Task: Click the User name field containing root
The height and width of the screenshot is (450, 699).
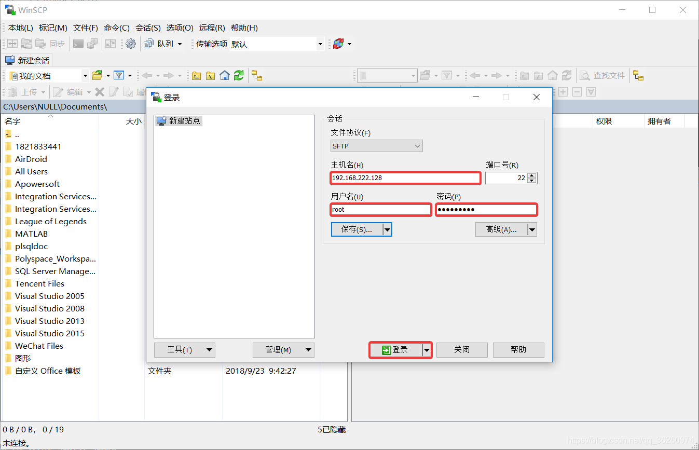Action: [381, 210]
